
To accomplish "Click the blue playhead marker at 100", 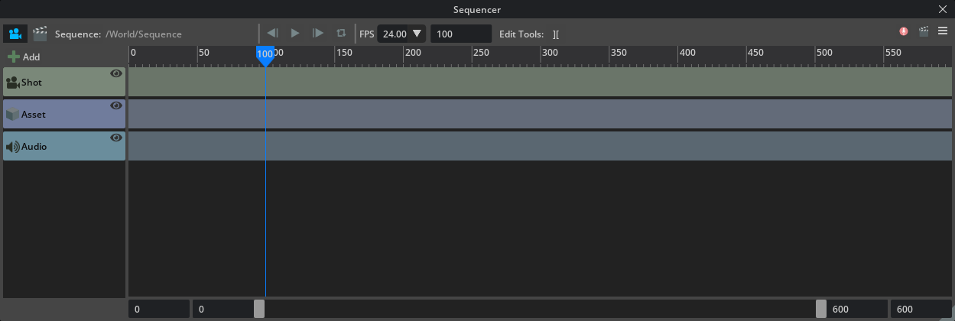I will pos(265,56).
